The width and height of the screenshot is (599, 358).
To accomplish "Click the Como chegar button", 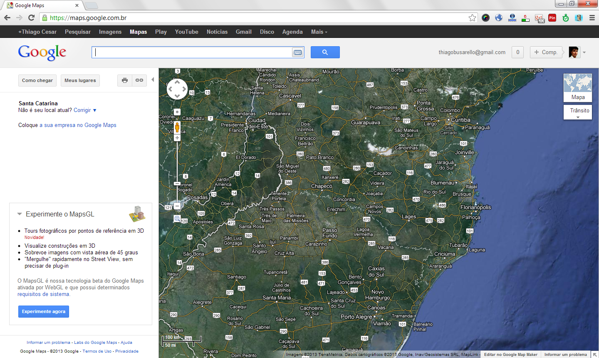I will pyautogui.click(x=37, y=80).
